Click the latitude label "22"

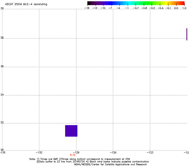tap(2, 123)
